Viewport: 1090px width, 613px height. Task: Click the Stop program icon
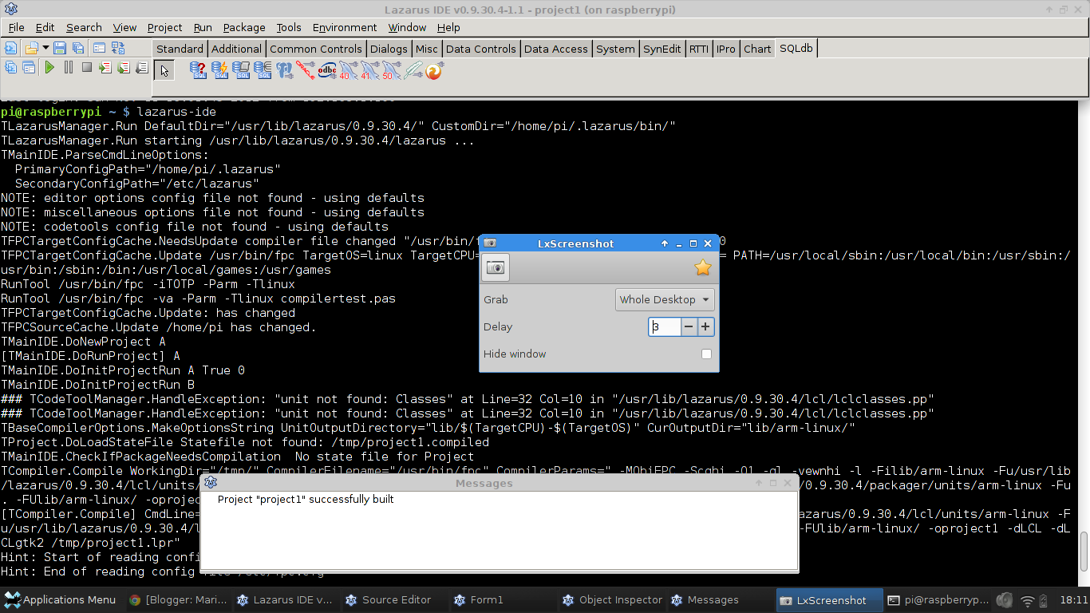click(x=86, y=69)
